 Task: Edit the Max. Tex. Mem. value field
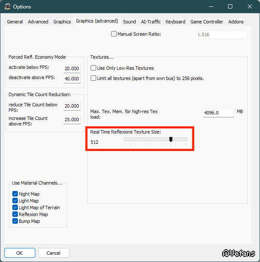point(218,113)
